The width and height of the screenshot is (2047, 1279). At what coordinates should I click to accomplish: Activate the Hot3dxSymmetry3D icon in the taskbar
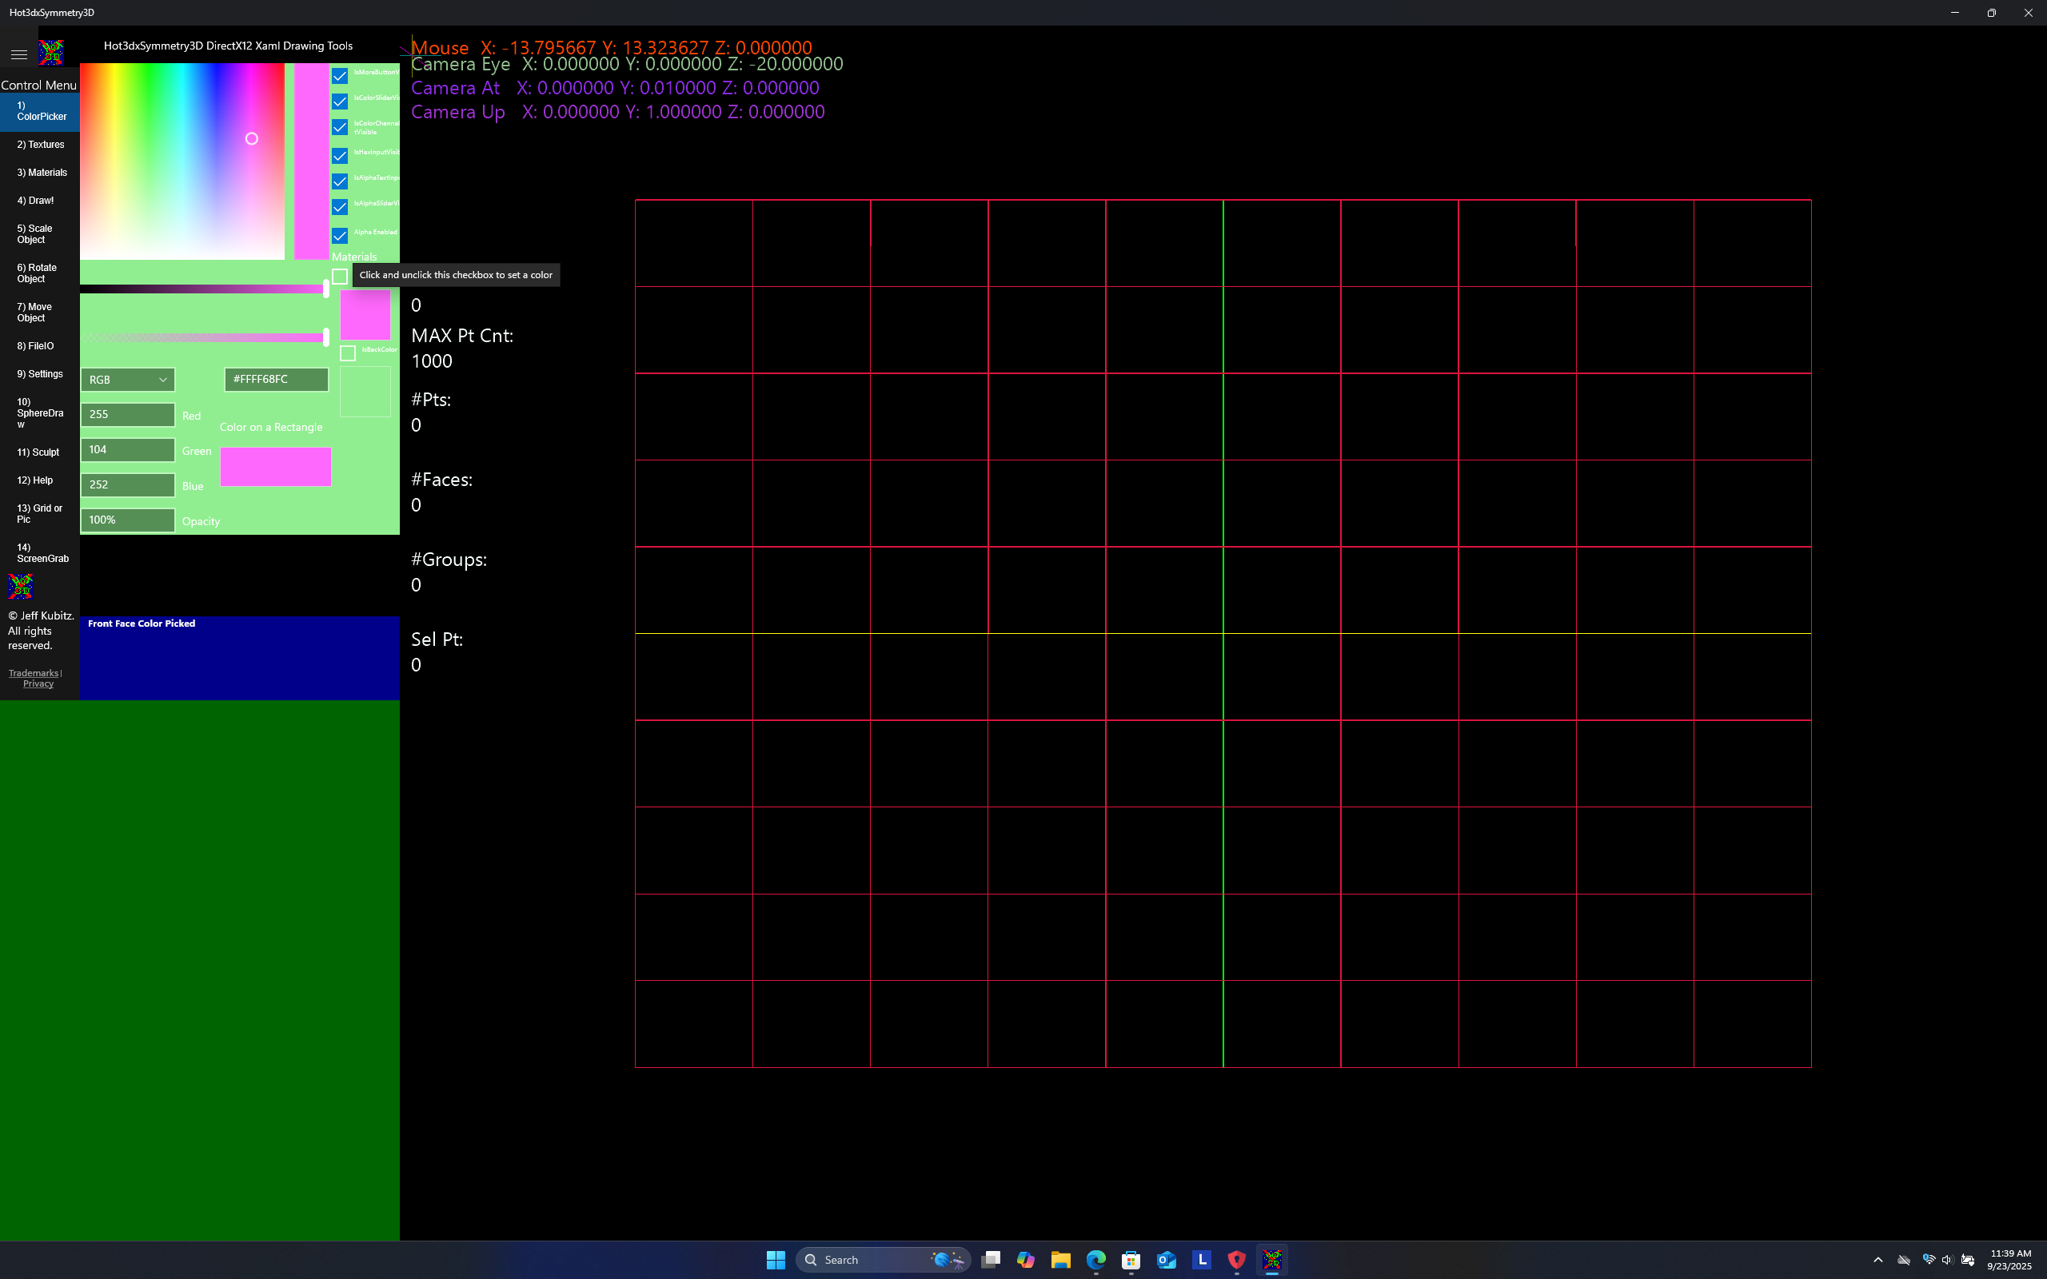[x=1273, y=1260]
